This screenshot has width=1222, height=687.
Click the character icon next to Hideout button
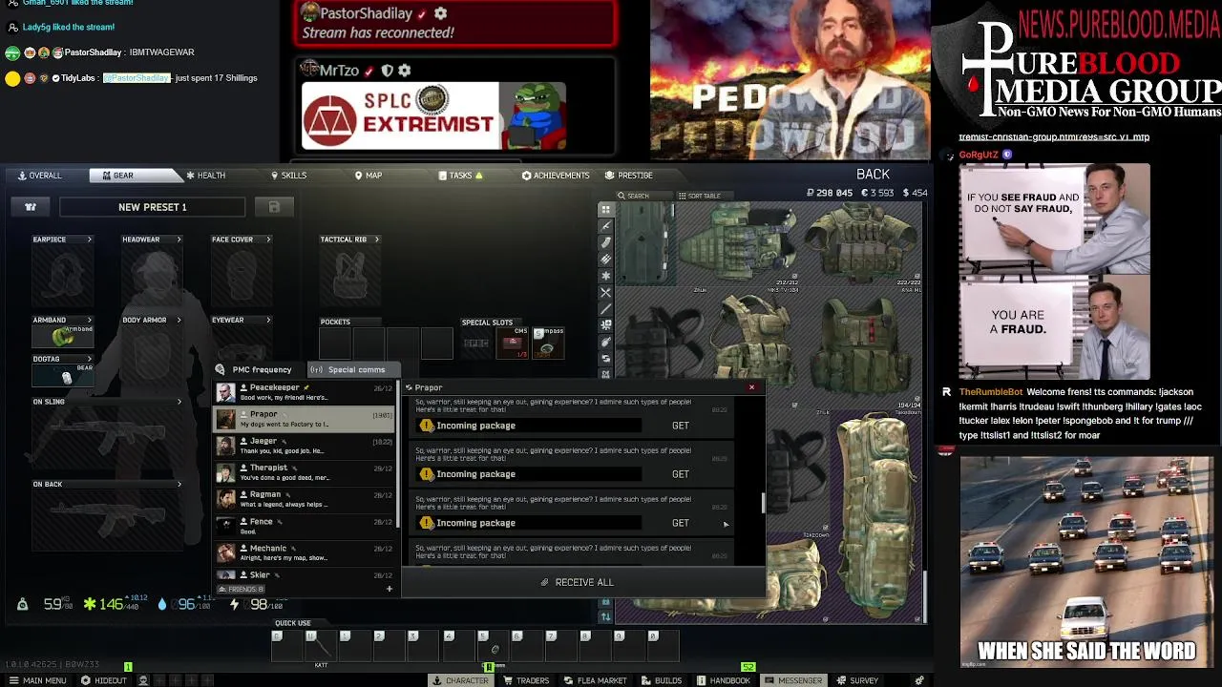click(143, 680)
